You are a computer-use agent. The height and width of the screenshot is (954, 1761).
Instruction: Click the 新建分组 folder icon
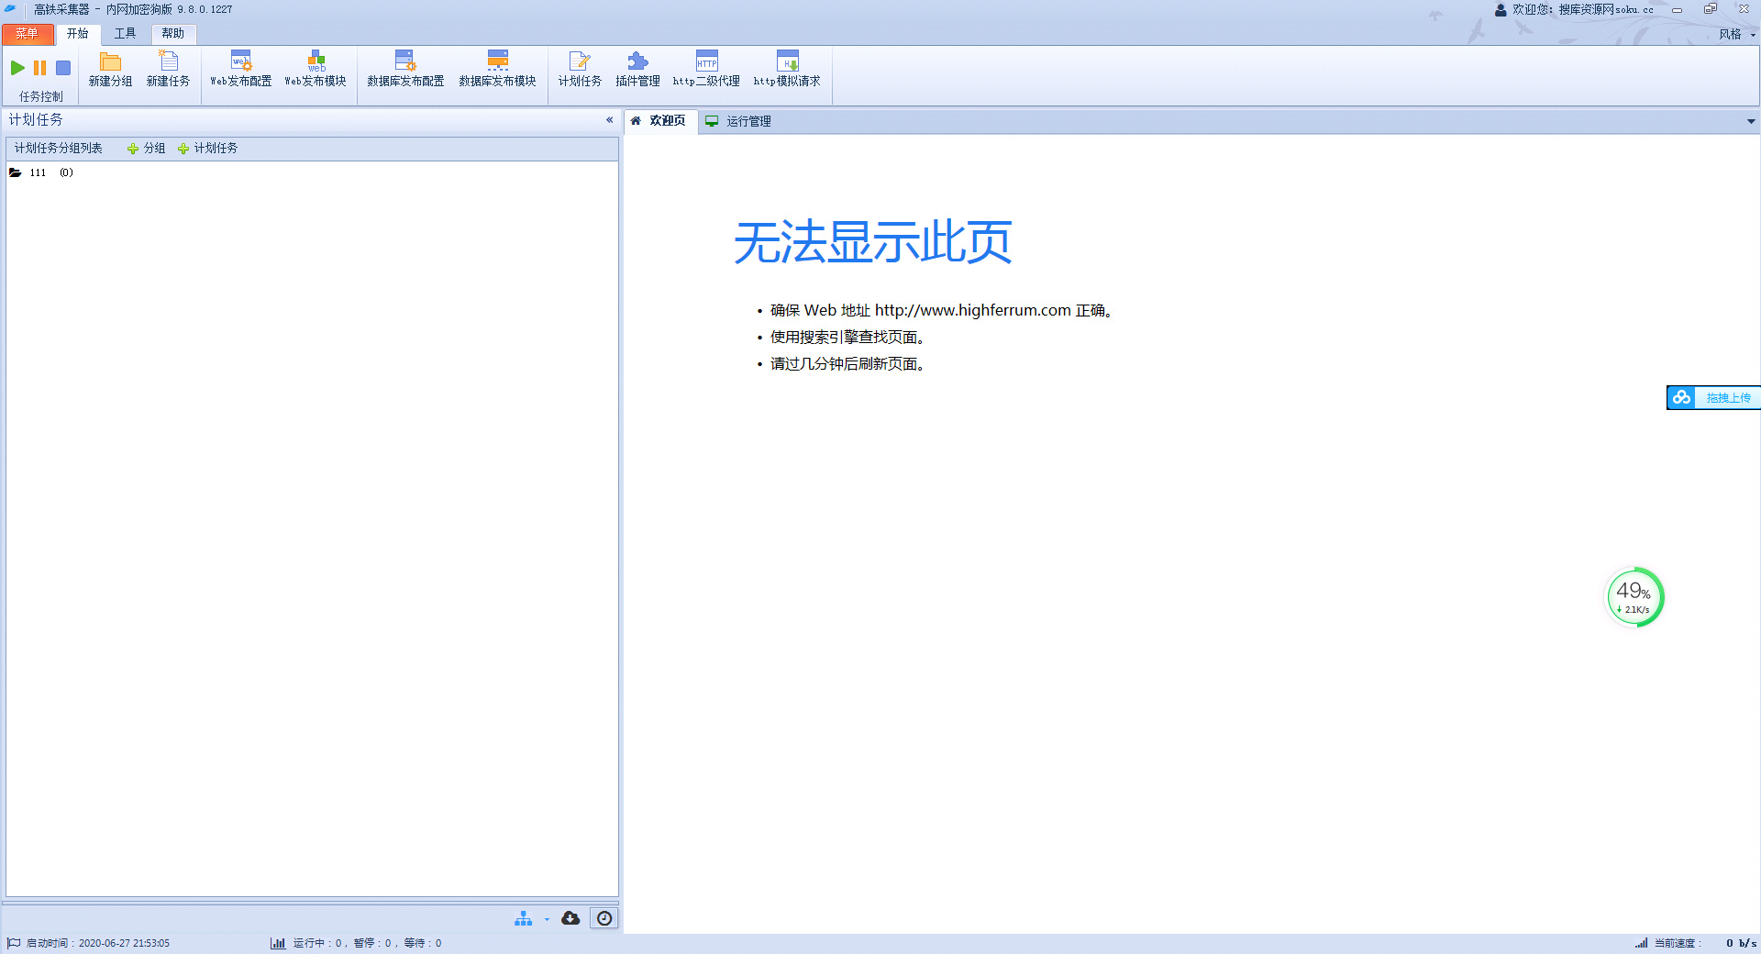(x=110, y=62)
